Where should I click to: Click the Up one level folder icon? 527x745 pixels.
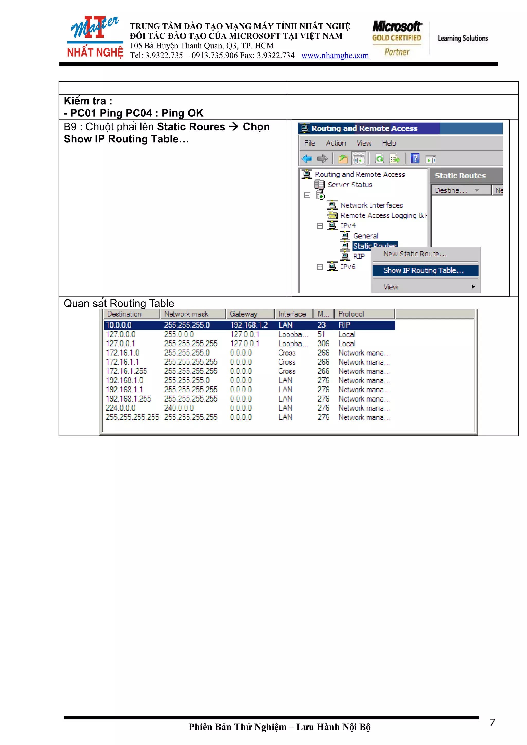coord(343,159)
